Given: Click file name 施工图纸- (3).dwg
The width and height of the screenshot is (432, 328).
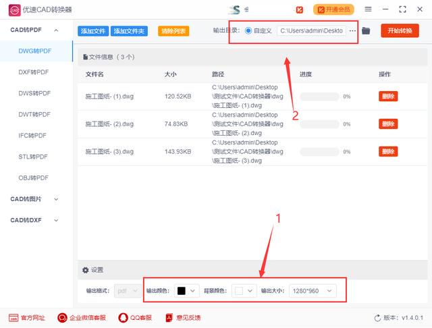Looking at the screenshot, I should coord(109,152).
